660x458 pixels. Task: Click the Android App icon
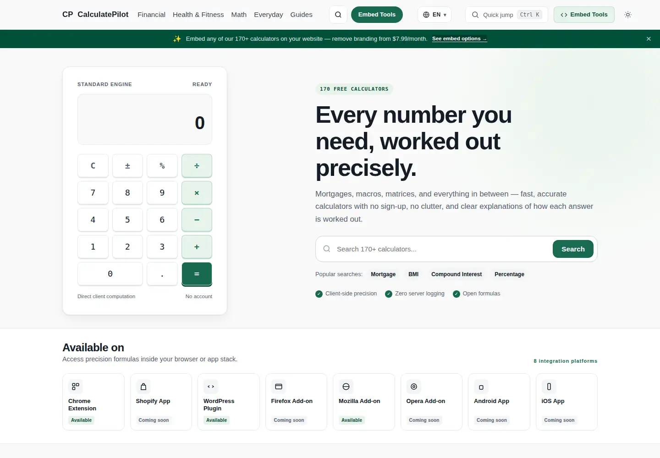point(481,387)
